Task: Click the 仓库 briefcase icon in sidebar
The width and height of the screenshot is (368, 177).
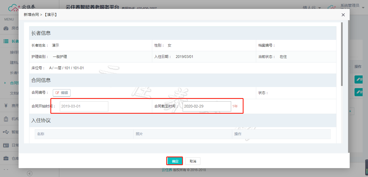Action: pos(6,158)
